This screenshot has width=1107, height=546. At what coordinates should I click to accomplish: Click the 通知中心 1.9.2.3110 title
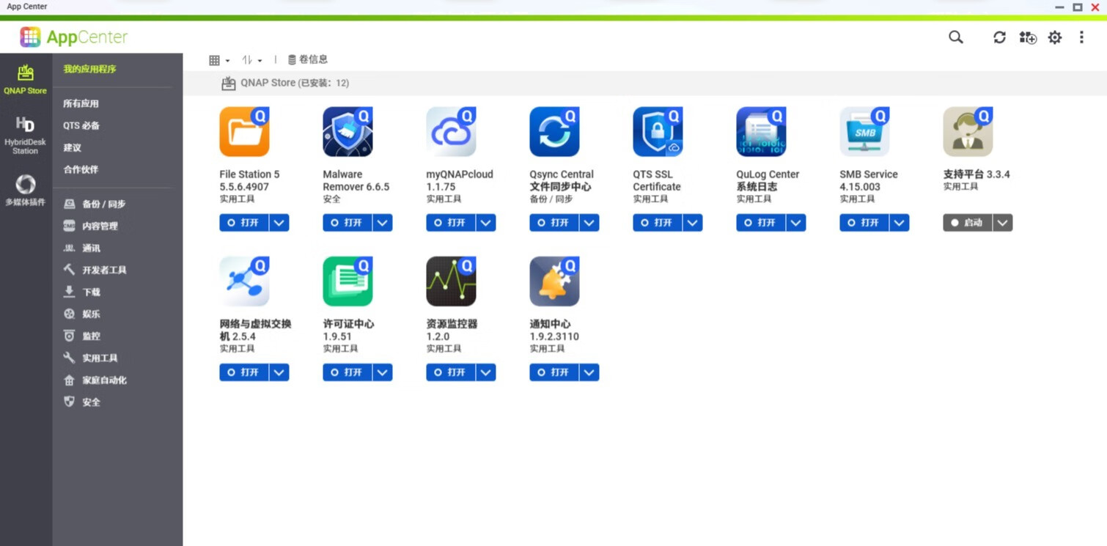[554, 330]
